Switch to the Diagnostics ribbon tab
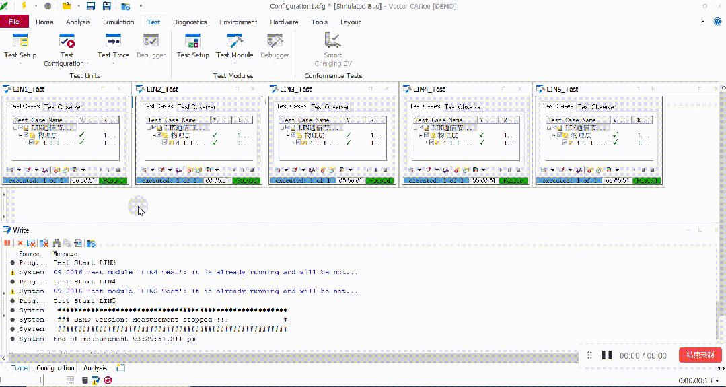726x387 pixels. coord(190,22)
